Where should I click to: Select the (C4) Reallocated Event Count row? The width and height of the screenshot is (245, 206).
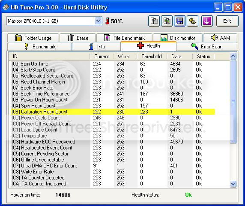point(113,148)
